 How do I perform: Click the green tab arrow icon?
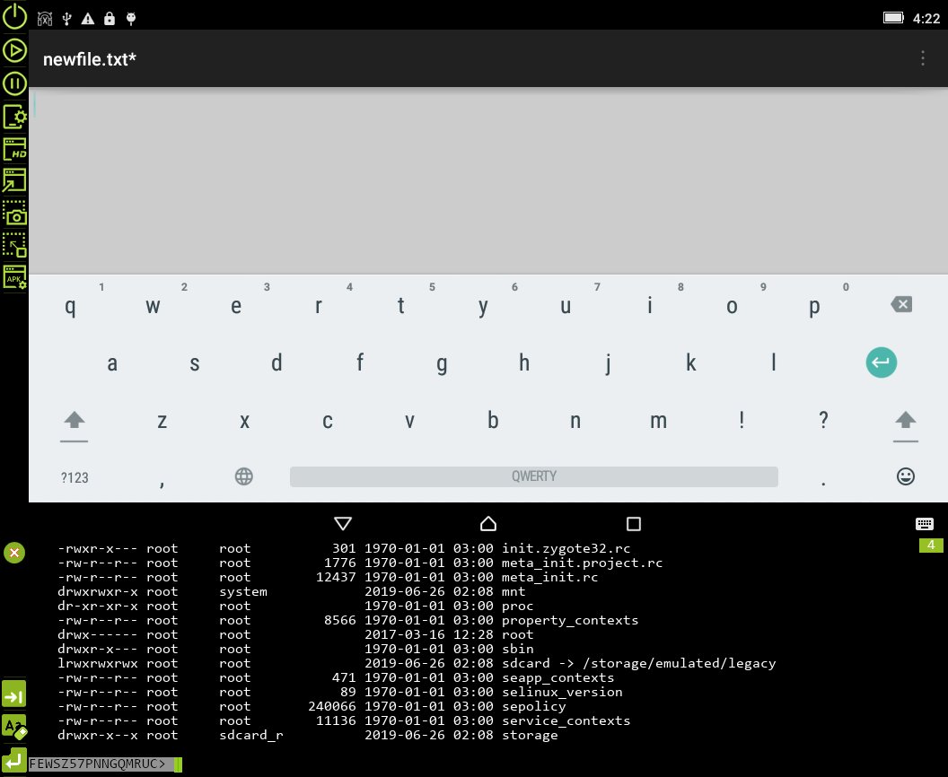tap(13, 694)
